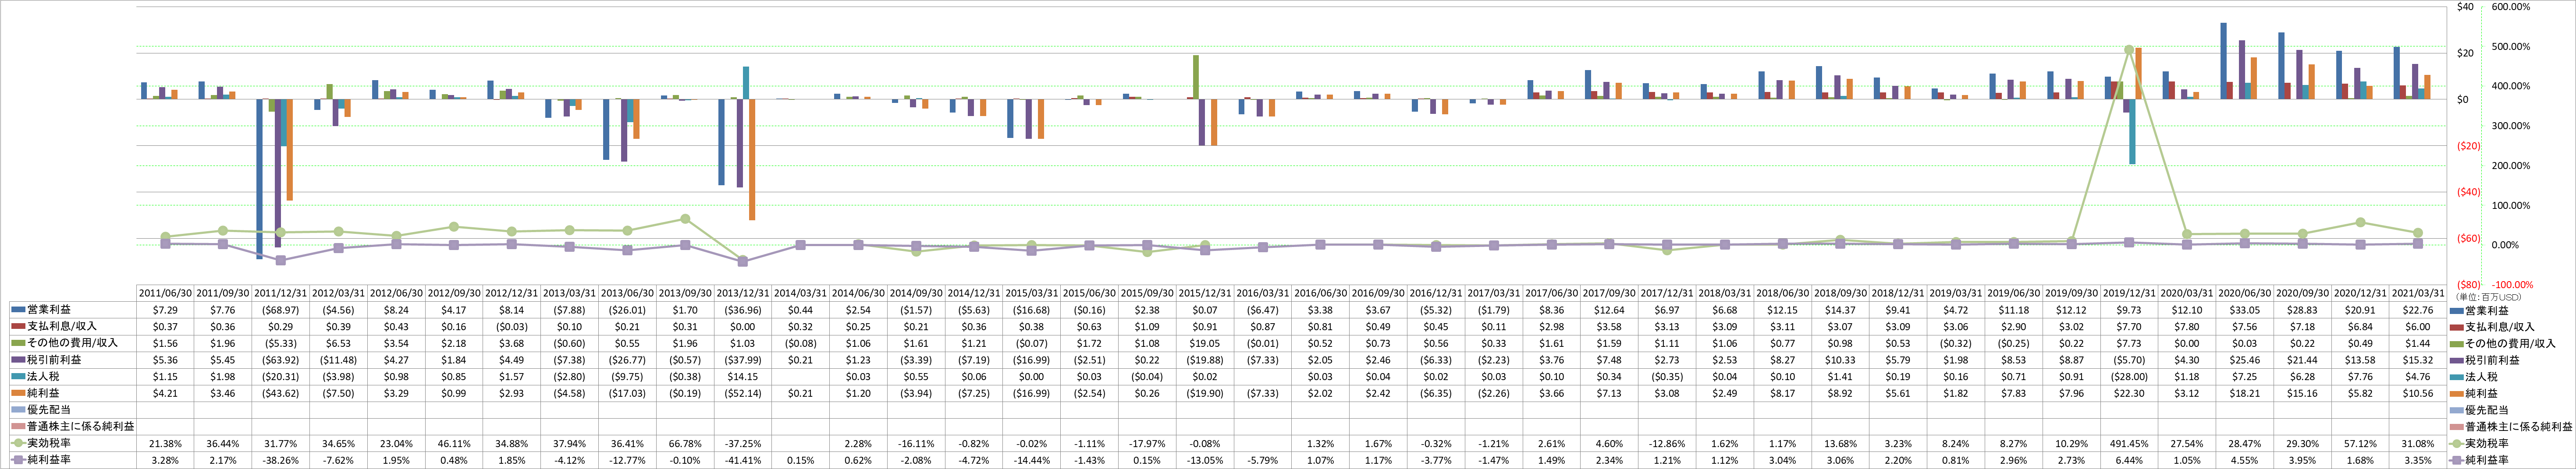Click the 実効税率 row label in the table
The height and width of the screenshot is (469, 2576).
tap(48, 443)
